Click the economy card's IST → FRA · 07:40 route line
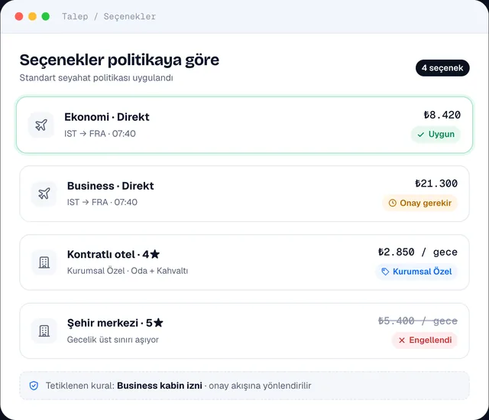The image size is (489, 420). click(x=100, y=134)
